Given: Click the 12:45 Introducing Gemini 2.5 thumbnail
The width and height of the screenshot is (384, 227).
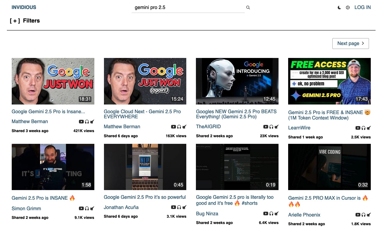Looking at the screenshot, I should [237, 81].
